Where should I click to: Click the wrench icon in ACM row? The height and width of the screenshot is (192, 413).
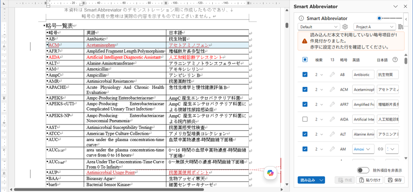click(332, 90)
